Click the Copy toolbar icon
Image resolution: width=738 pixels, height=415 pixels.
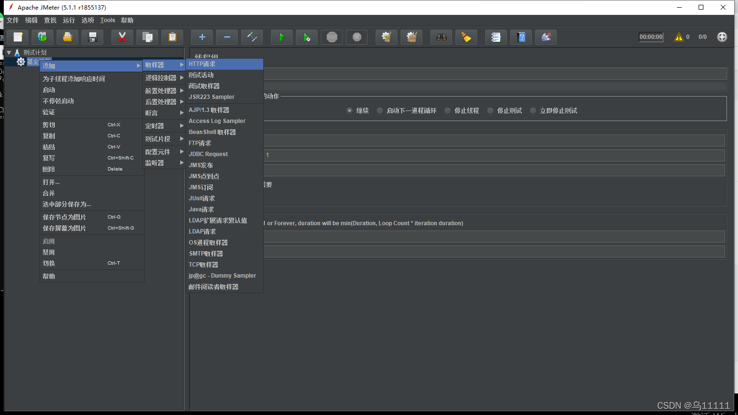pos(148,37)
